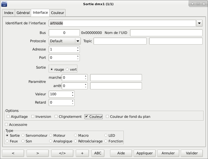Viewport: 208px width, 159px height.
Task: Expand the Protocole Default dropdown
Action: (78, 41)
